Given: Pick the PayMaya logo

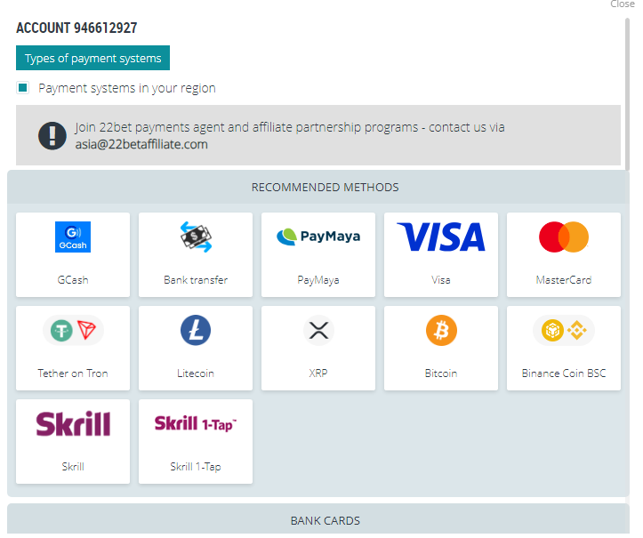Looking at the screenshot, I should coord(318,237).
